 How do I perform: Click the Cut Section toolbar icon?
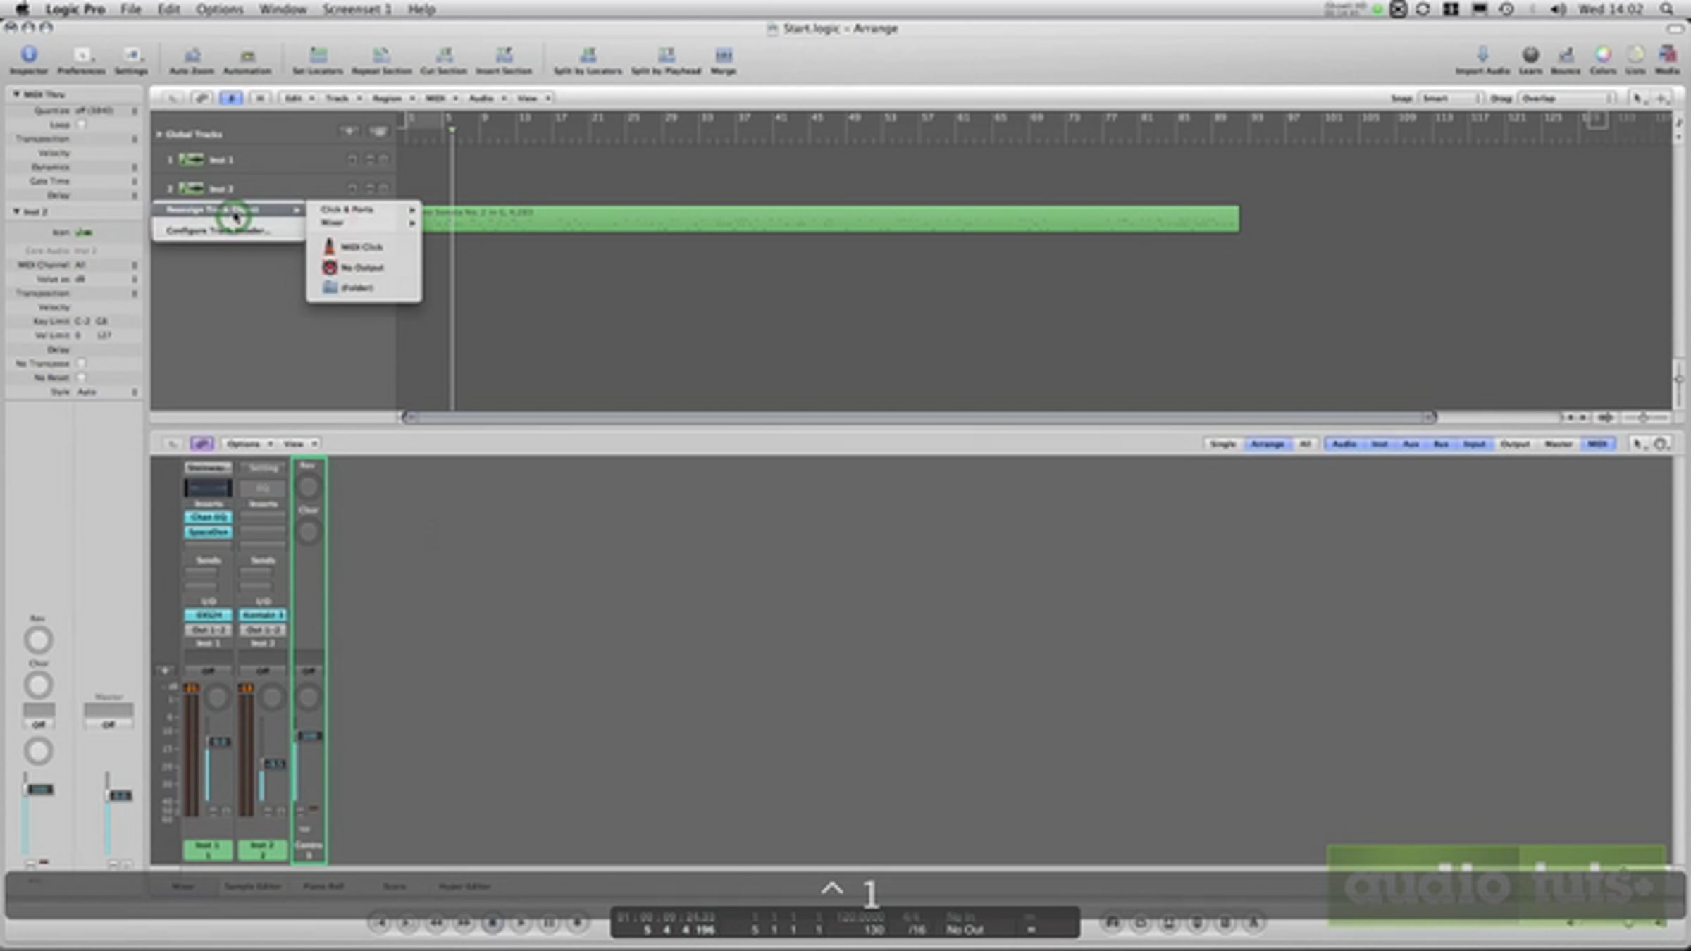[444, 60]
